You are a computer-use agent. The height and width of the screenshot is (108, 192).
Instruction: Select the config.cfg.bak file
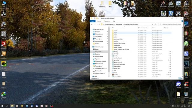point(118,58)
